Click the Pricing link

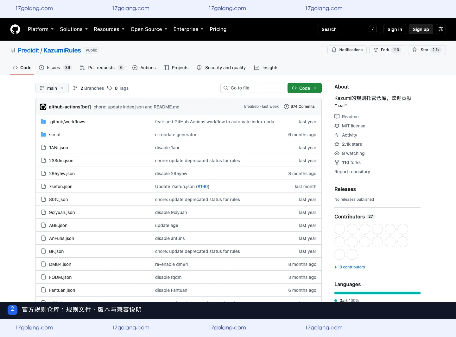218,29
